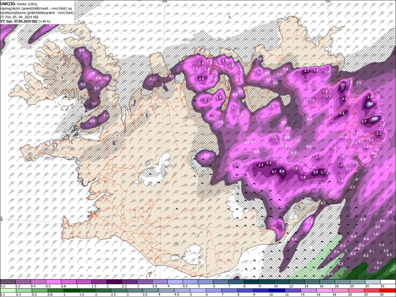Click the '2.9' snowfall value on the map
396x297 pixels.
[x=316, y=172]
